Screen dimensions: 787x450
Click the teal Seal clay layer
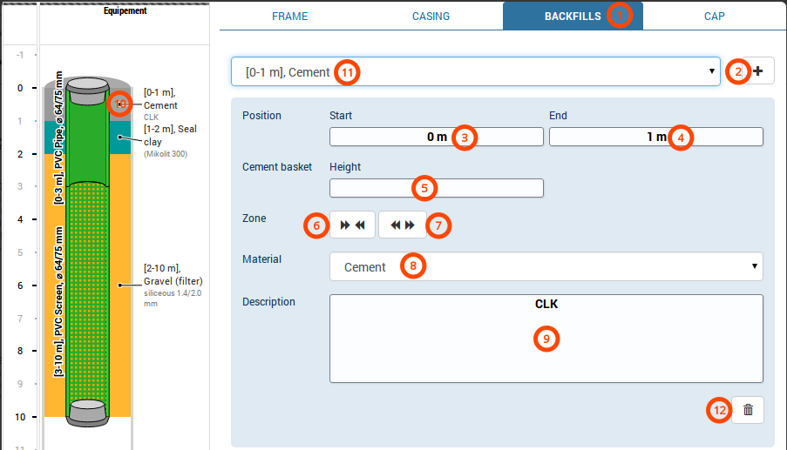120,138
